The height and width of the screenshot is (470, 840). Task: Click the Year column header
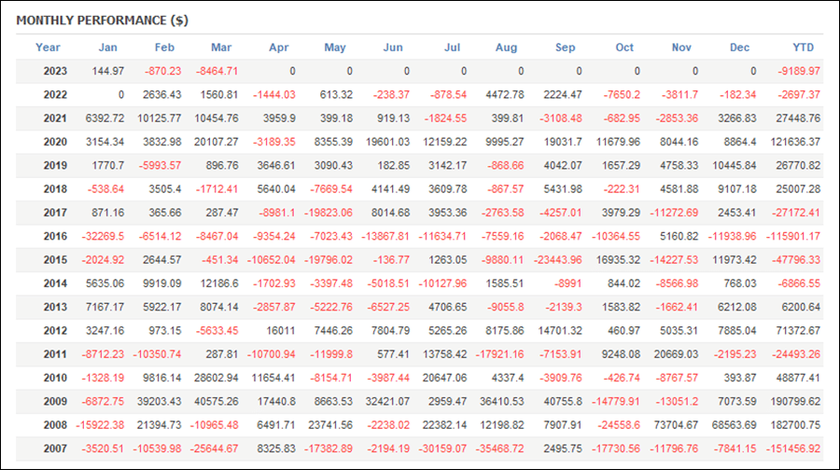[48, 48]
